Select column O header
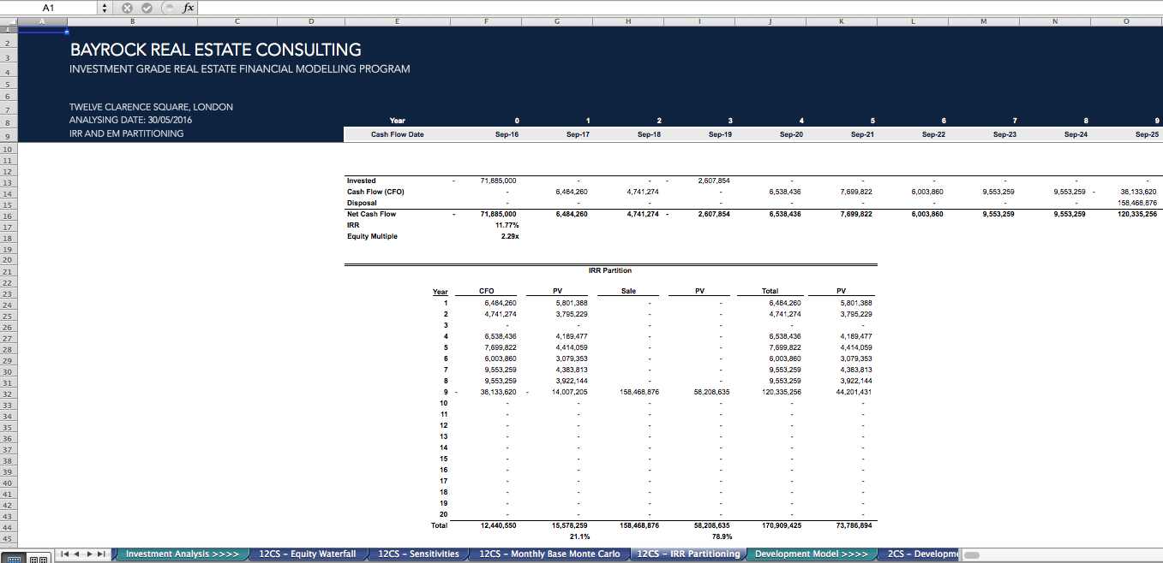This screenshot has height=563, width=1163. 1126,21
